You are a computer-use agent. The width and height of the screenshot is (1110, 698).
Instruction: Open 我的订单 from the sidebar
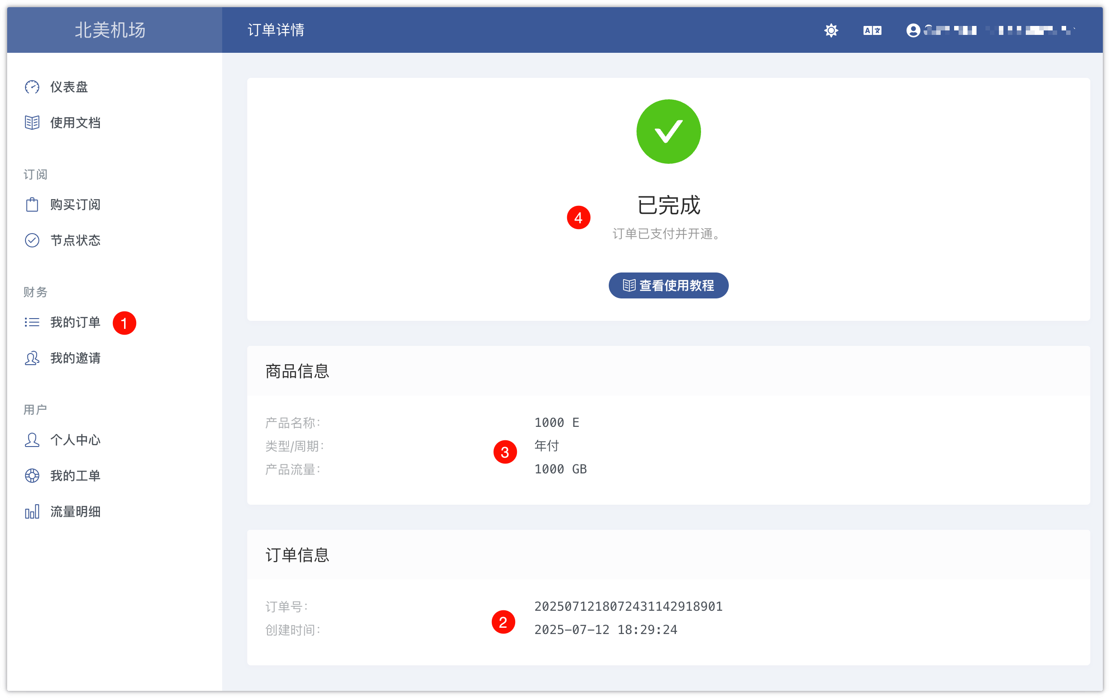(x=75, y=322)
